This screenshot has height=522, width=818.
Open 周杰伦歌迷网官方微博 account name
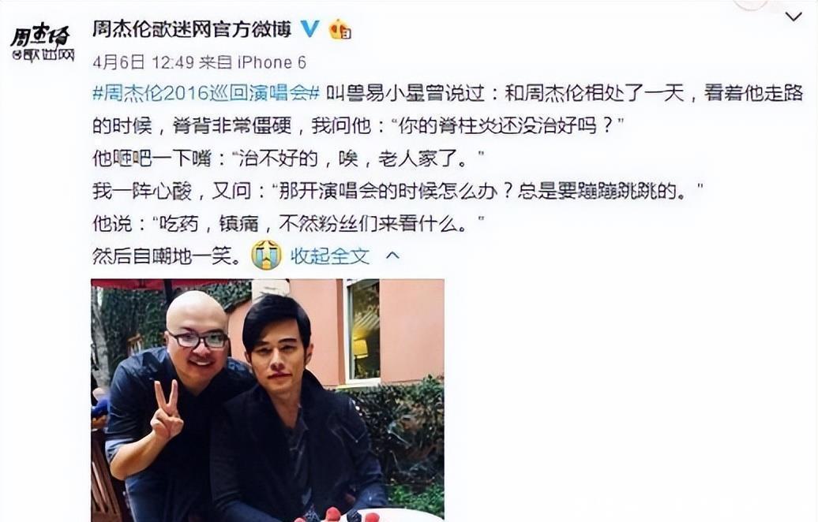(x=192, y=28)
